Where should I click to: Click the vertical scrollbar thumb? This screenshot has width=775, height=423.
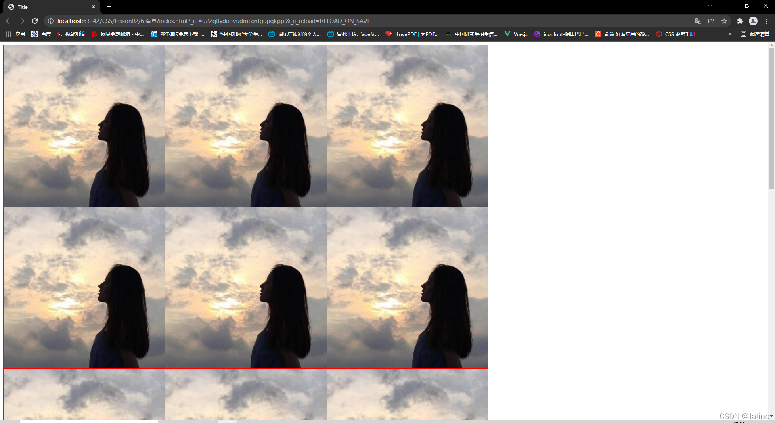point(771,119)
